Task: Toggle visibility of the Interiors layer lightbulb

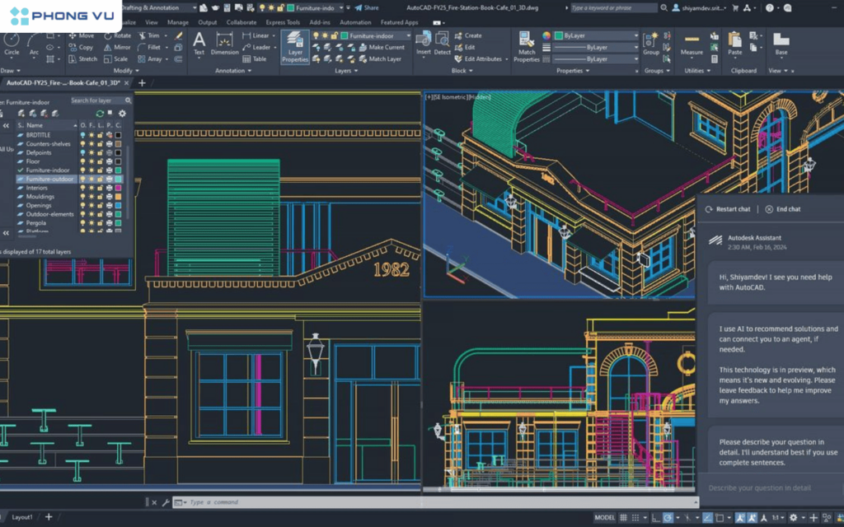Action: click(83, 188)
